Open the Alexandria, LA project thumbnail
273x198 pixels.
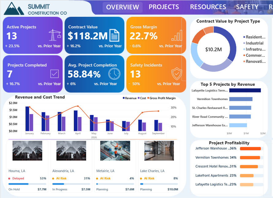pyautogui.click(x=71, y=151)
